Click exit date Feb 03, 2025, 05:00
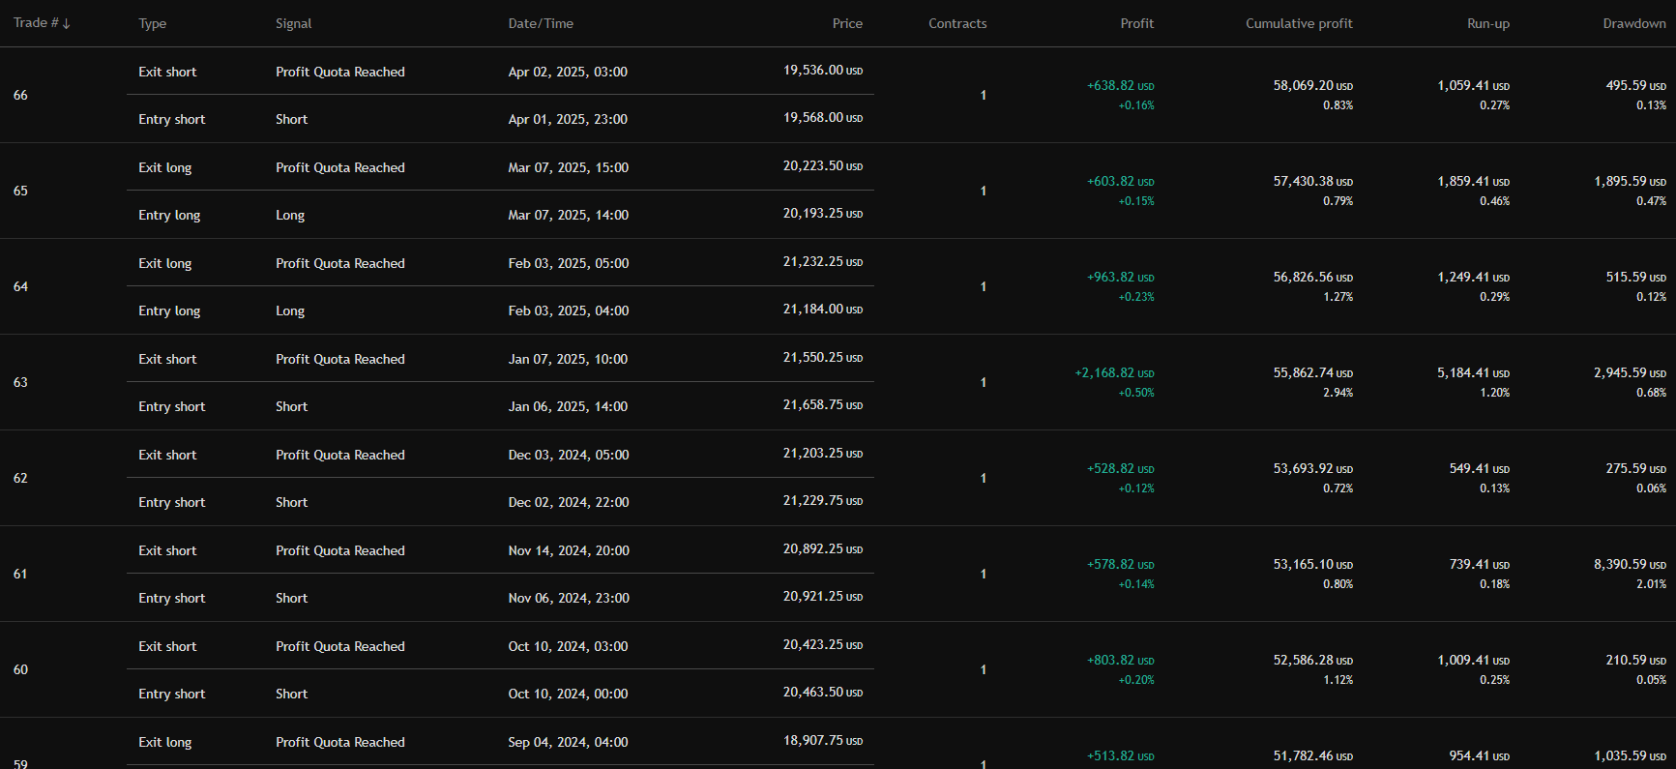Image resolution: width=1676 pixels, height=769 pixels. pyautogui.click(x=569, y=263)
